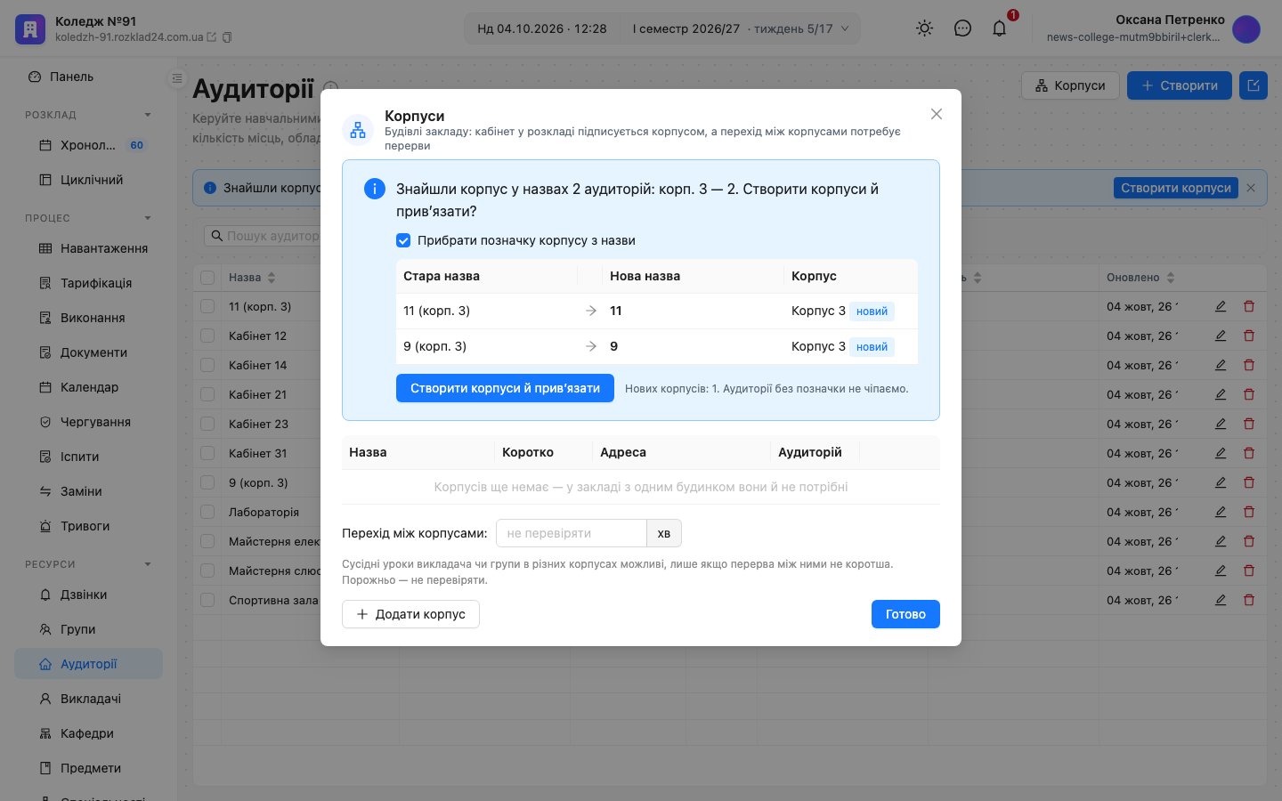Copy the school URL using the copy icon
The image size is (1282, 801).
[x=227, y=37]
